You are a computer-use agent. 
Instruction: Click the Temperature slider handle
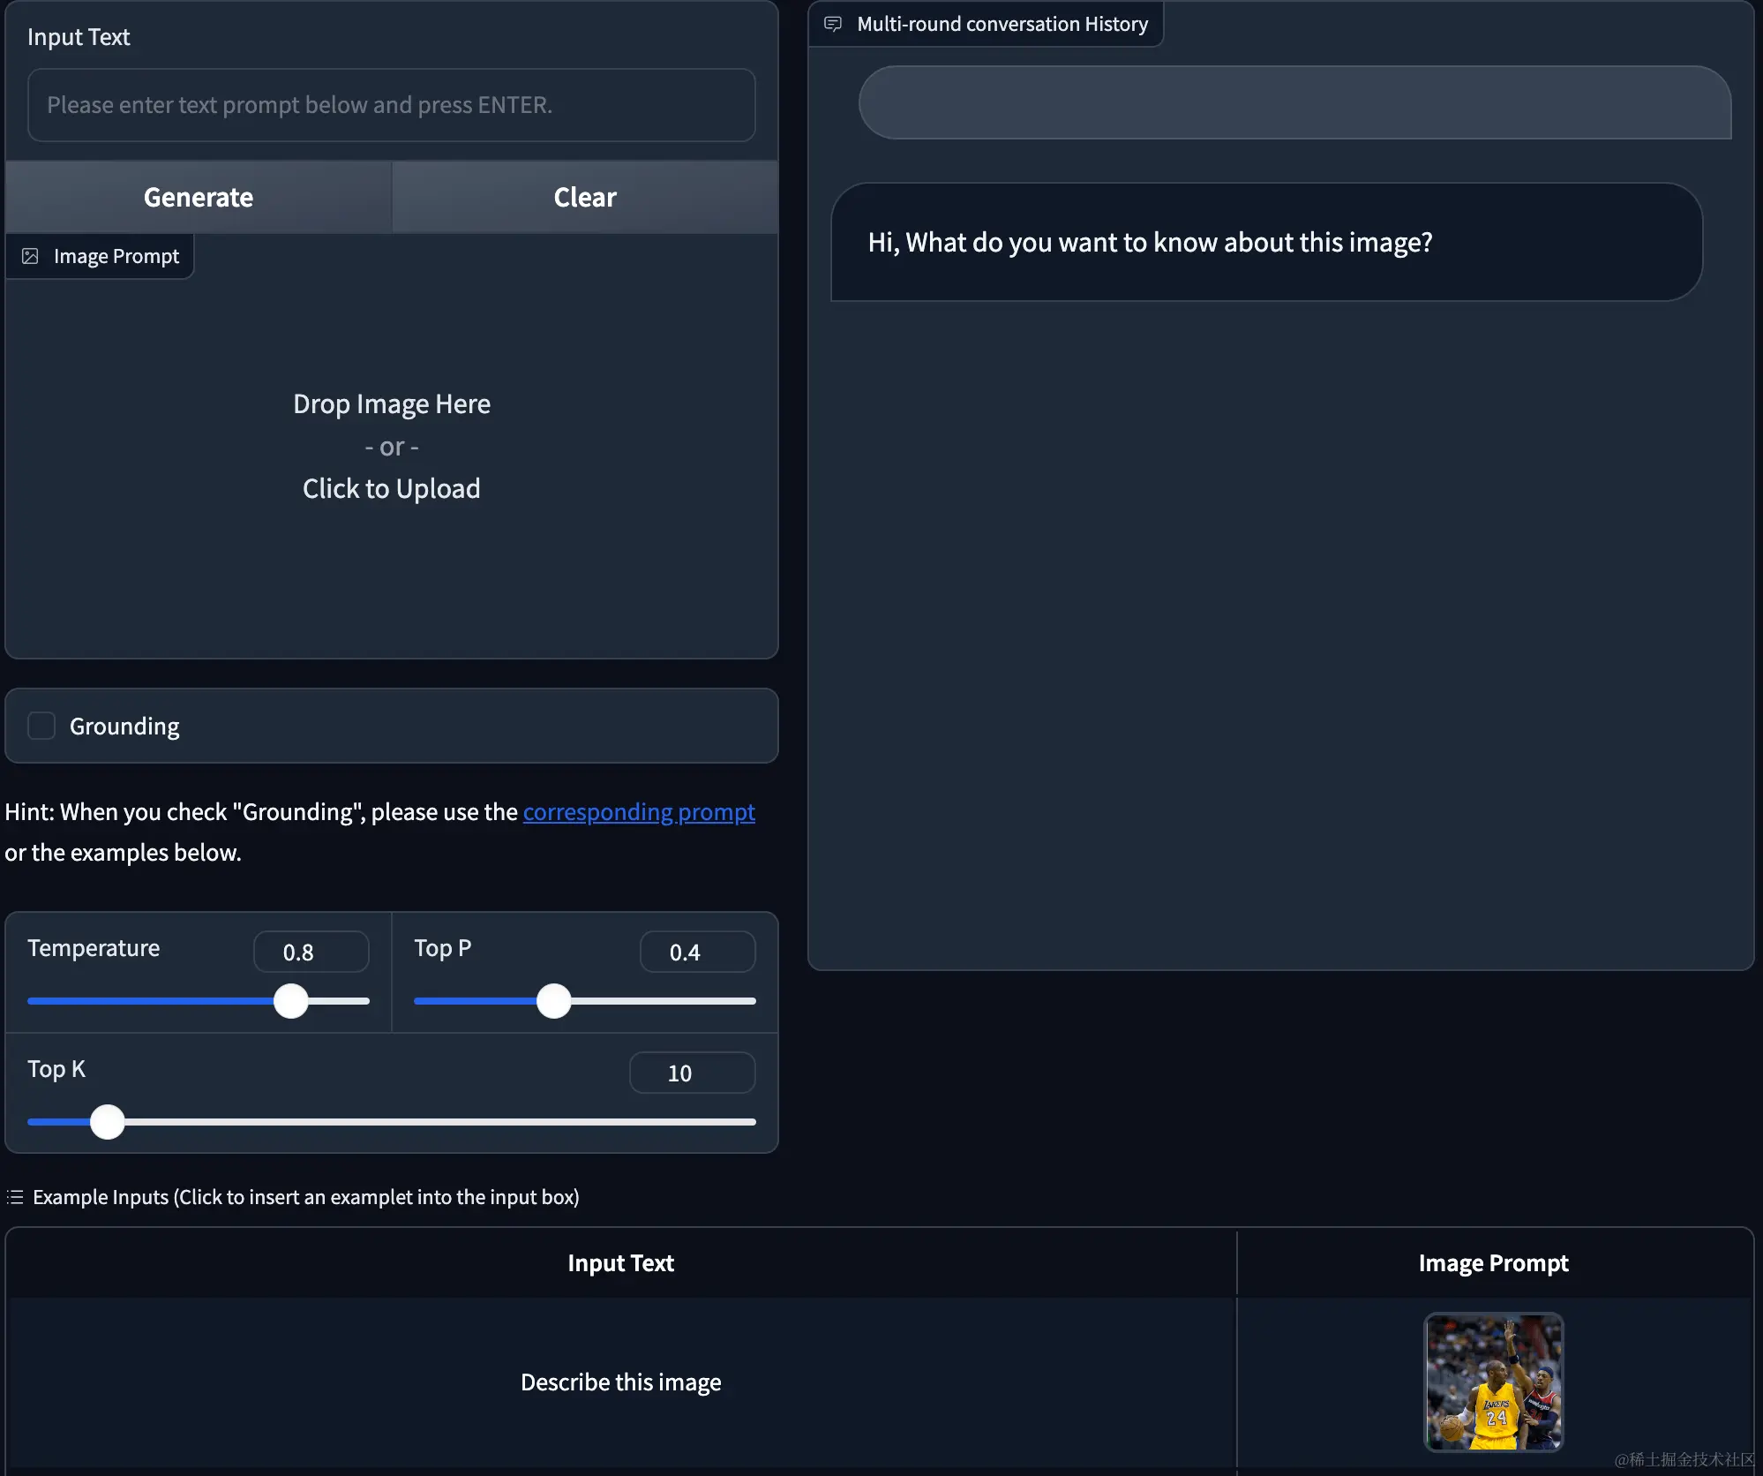tap(291, 1001)
